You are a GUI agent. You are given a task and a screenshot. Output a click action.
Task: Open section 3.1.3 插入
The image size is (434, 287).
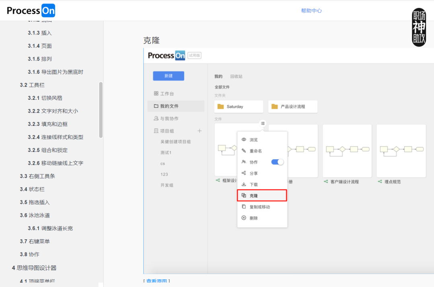coord(39,33)
